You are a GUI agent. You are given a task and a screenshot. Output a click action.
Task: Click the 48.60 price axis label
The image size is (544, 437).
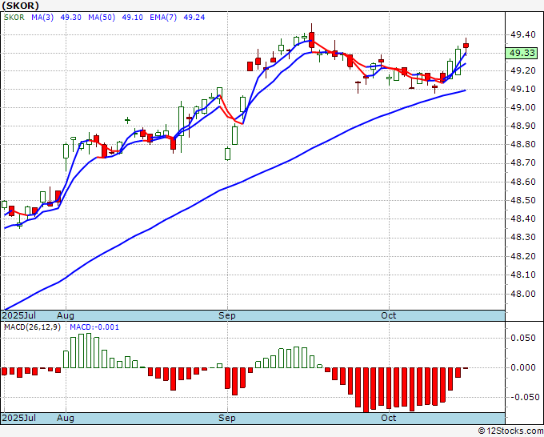523,182
